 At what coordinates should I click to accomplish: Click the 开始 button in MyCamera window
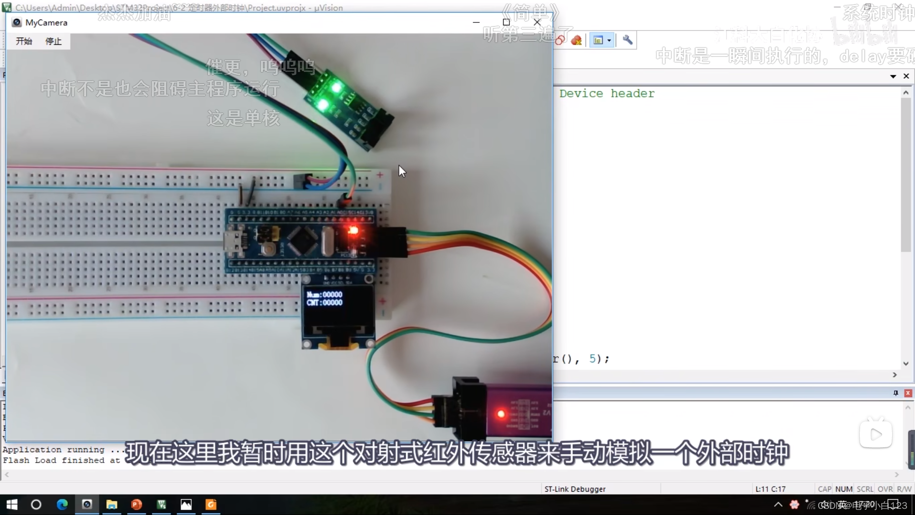pyautogui.click(x=23, y=40)
